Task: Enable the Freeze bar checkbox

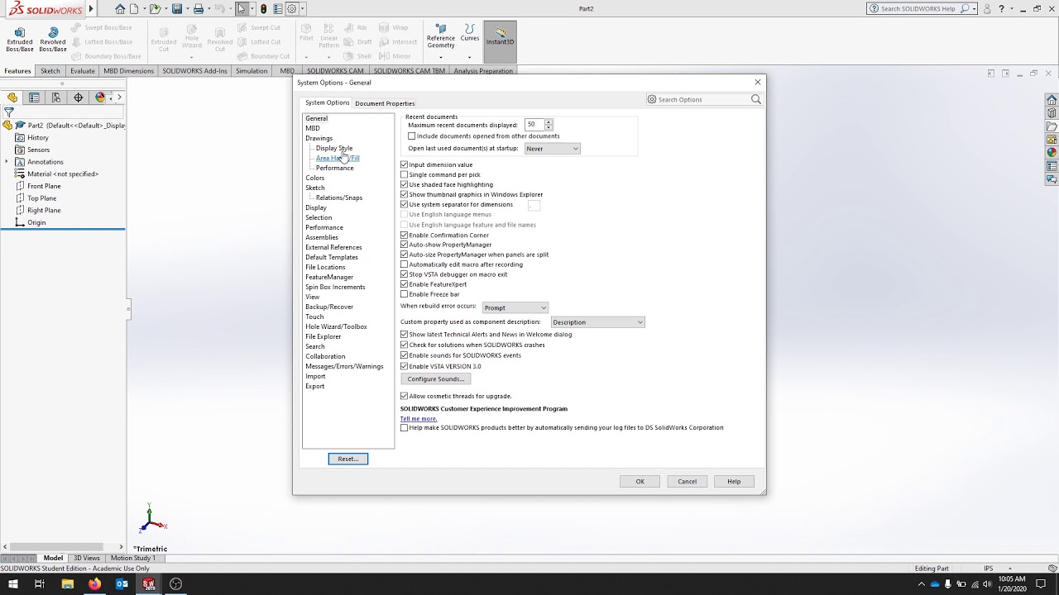Action: pyautogui.click(x=404, y=294)
